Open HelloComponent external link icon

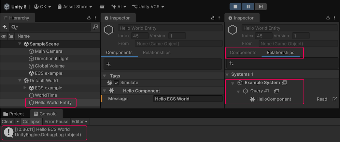tap(334, 99)
